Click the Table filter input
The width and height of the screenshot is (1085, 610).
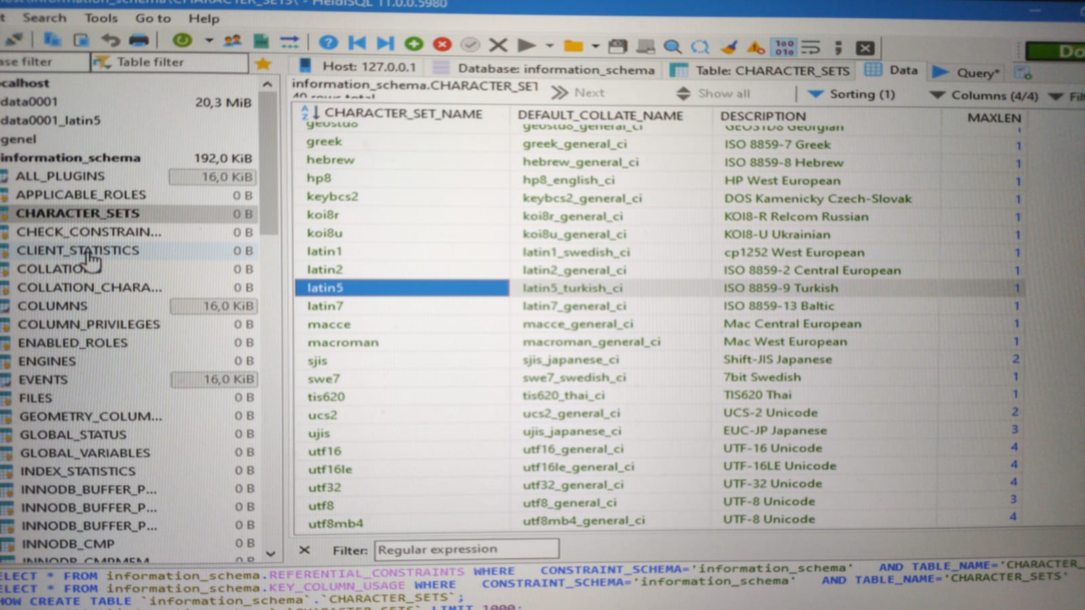pyautogui.click(x=170, y=62)
